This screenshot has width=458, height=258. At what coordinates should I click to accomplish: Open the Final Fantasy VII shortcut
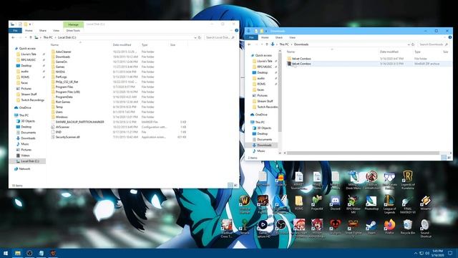coord(407,204)
